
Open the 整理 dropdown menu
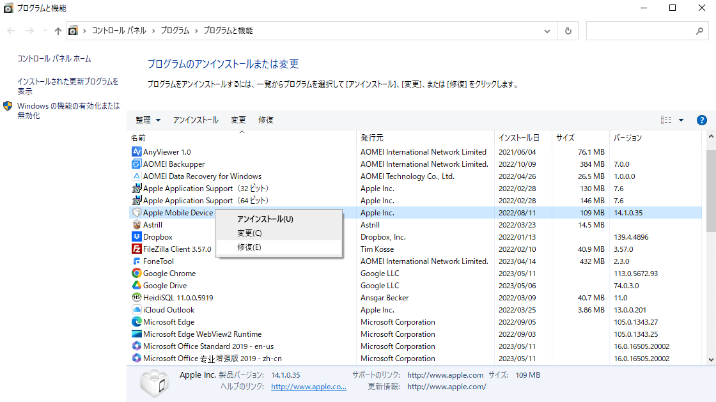point(148,120)
